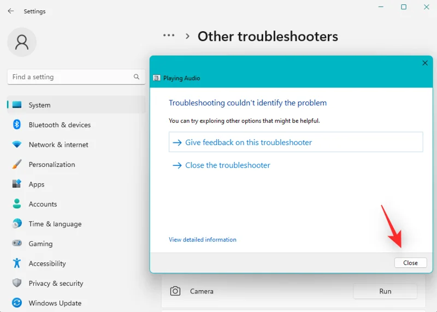Viewport: 437px width, 312px height.
Task: Click the user profile avatar
Action: tap(22, 43)
